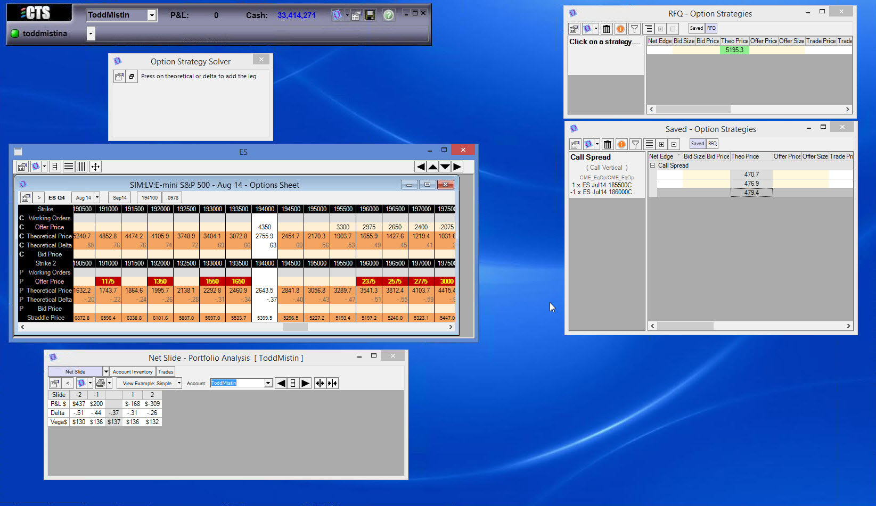Open View Example: Simple dropdown arrow
This screenshot has height=506, width=876.
(x=179, y=383)
